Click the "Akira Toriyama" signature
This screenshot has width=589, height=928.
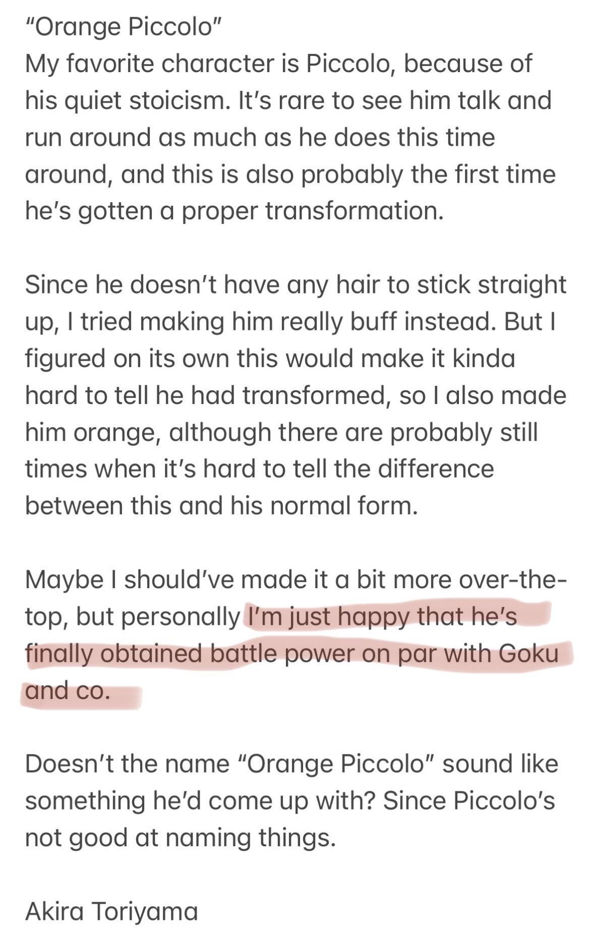click(x=111, y=911)
